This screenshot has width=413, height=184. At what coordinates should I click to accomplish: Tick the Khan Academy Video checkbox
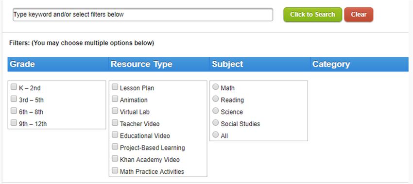pyautogui.click(x=115, y=159)
